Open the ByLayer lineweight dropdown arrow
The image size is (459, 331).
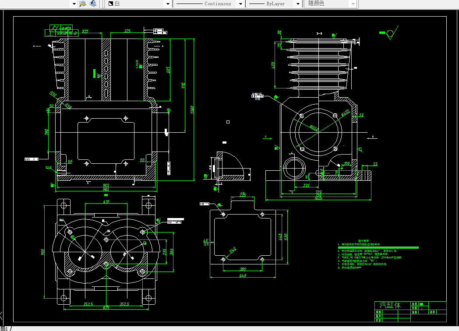[298, 4]
